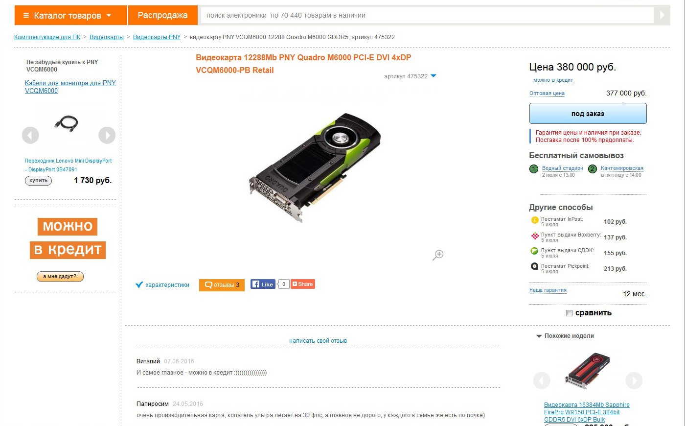Click the под заказ button

pyautogui.click(x=588, y=114)
